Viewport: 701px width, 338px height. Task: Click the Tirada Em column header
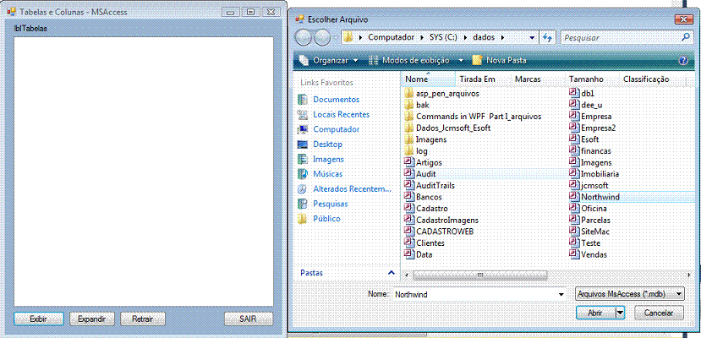pos(477,79)
